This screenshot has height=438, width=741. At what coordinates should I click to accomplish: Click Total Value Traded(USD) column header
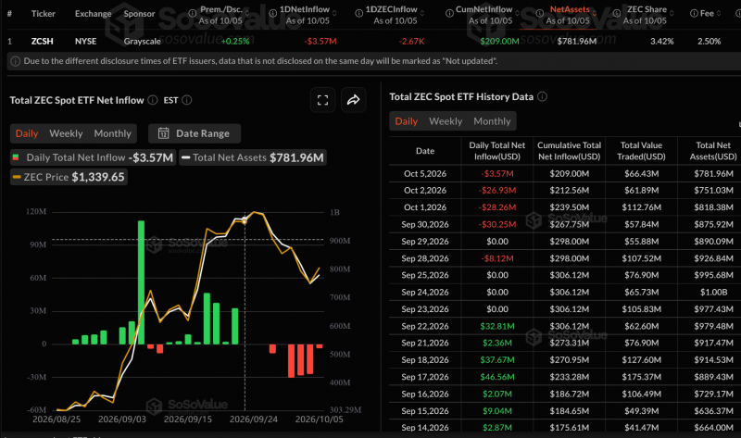(641, 151)
